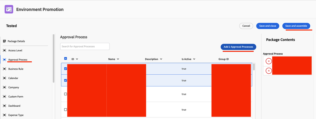This screenshot has width=316, height=119.
Task: Click the Access Level object icon
Action: coord(4,50)
